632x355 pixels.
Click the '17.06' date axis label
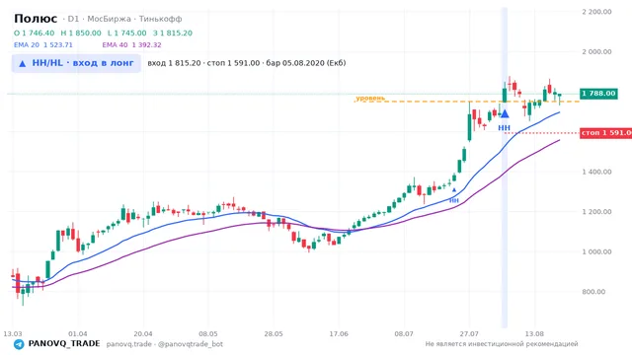pos(339,333)
